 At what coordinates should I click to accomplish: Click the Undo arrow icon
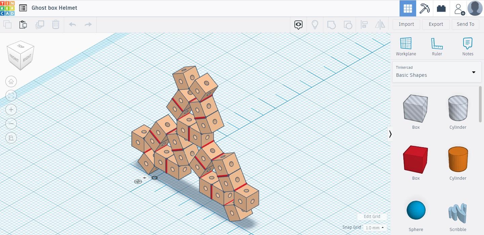[72, 24]
